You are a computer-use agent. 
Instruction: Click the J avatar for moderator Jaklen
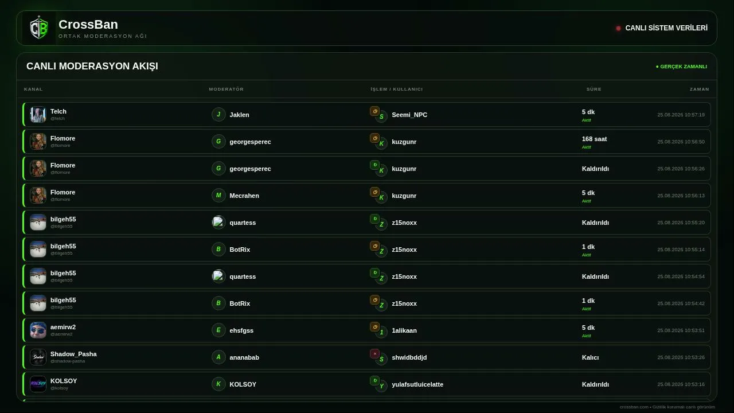coord(218,115)
